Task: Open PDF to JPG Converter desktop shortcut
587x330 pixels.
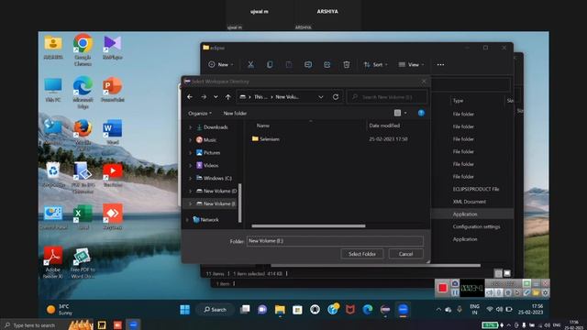Action: 83,178
